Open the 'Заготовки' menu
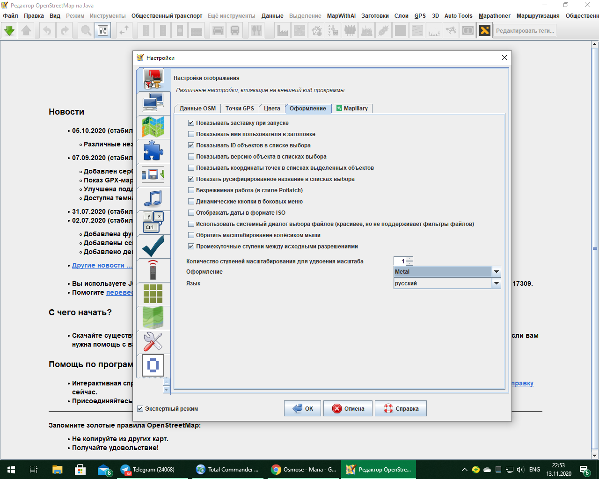The width and height of the screenshot is (599, 479). click(x=375, y=16)
